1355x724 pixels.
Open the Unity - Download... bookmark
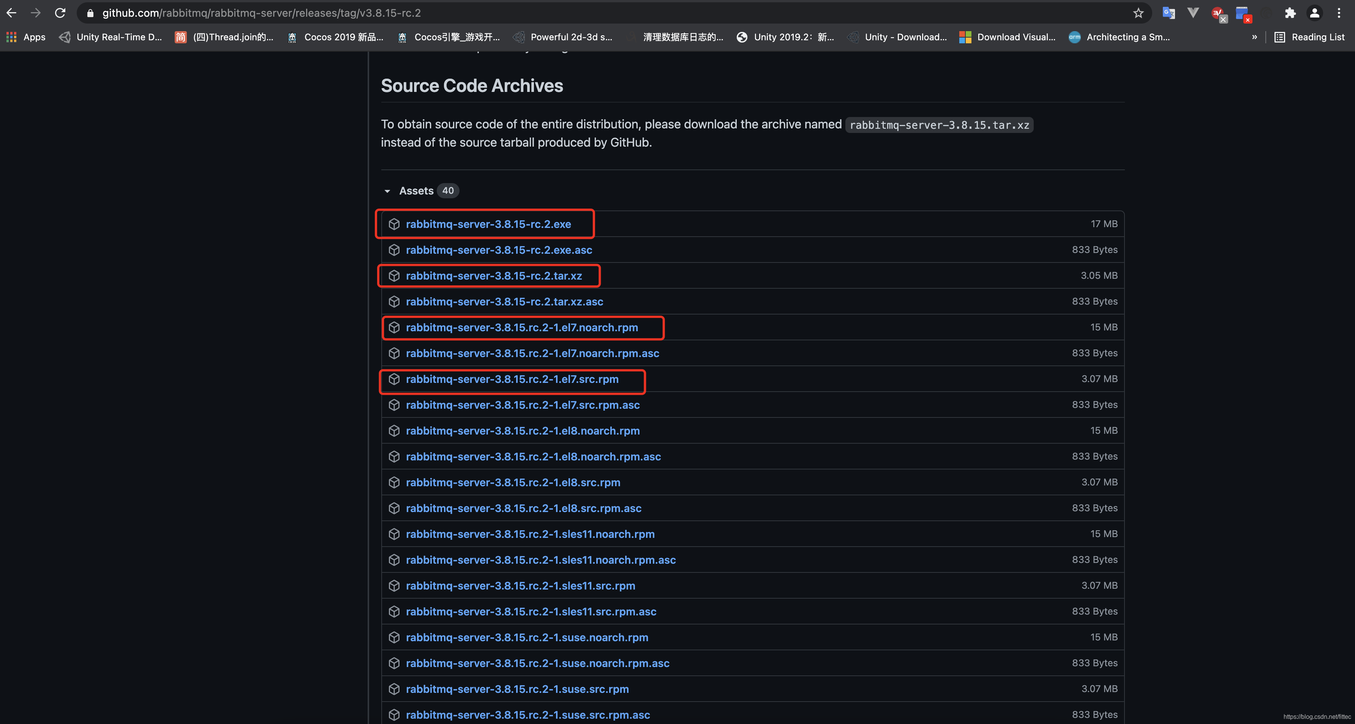point(897,37)
